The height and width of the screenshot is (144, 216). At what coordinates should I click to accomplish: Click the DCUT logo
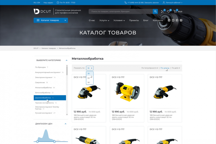click(42, 11)
